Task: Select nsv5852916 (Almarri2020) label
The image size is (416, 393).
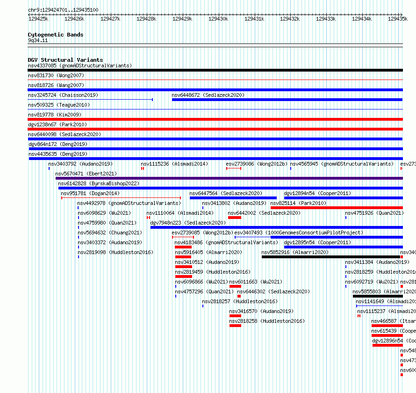Action: (295, 252)
